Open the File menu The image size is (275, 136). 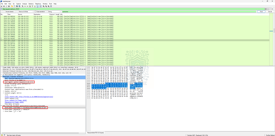click(2, 4)
